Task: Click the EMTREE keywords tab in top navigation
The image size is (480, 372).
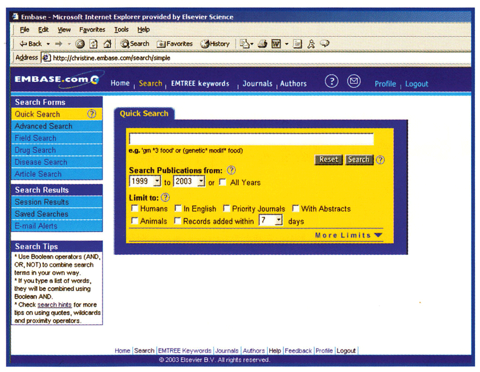Action: pyautogui.click(x=200, y=83)
